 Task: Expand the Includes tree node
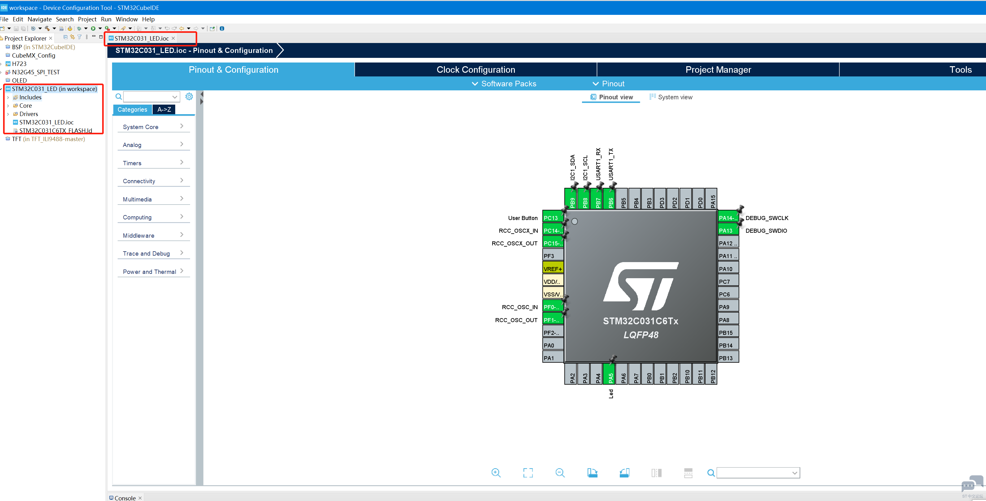coord(8,97)
